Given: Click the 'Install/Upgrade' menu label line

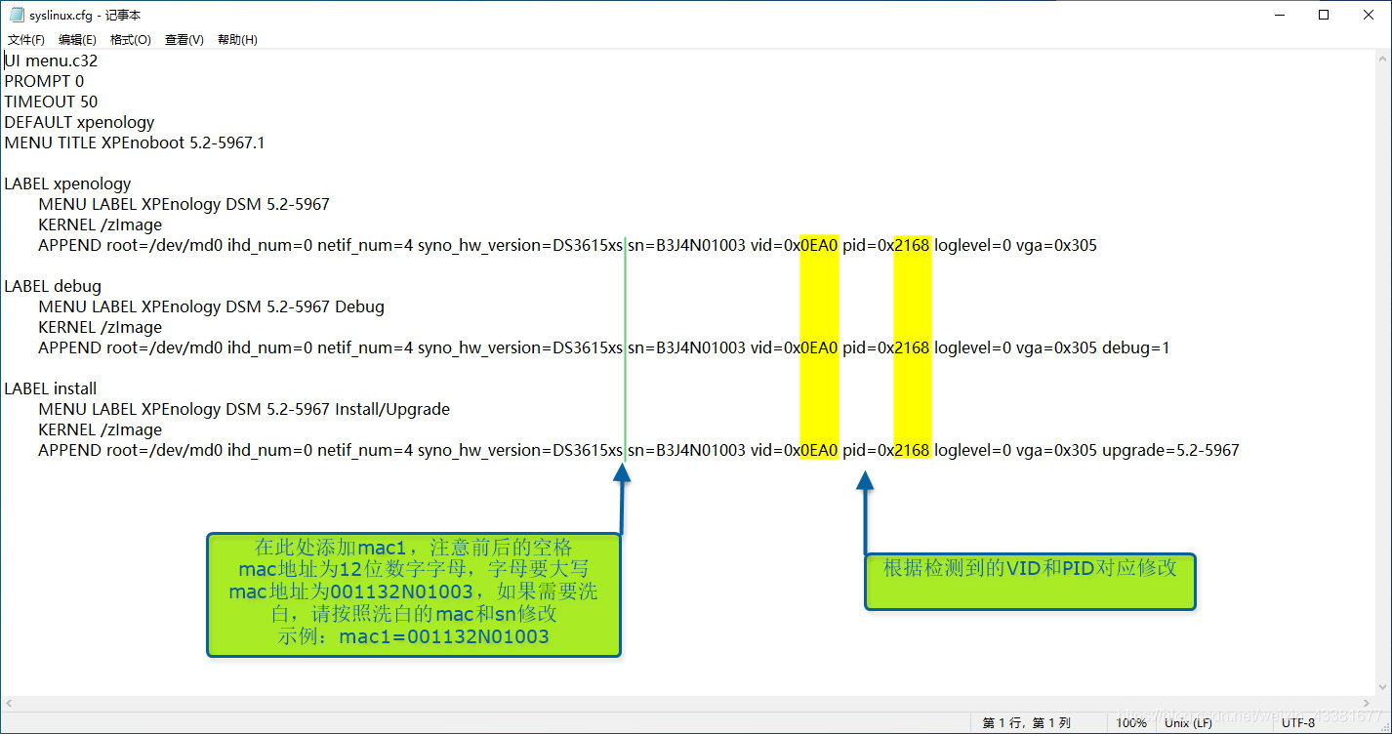Looking at the screenshot, I should coord(244,409).
